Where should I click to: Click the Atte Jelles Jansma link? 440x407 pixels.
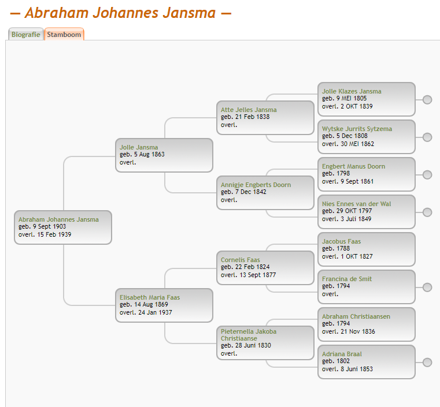249,110
